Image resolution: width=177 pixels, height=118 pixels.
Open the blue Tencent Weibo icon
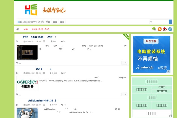coord(170,29)
